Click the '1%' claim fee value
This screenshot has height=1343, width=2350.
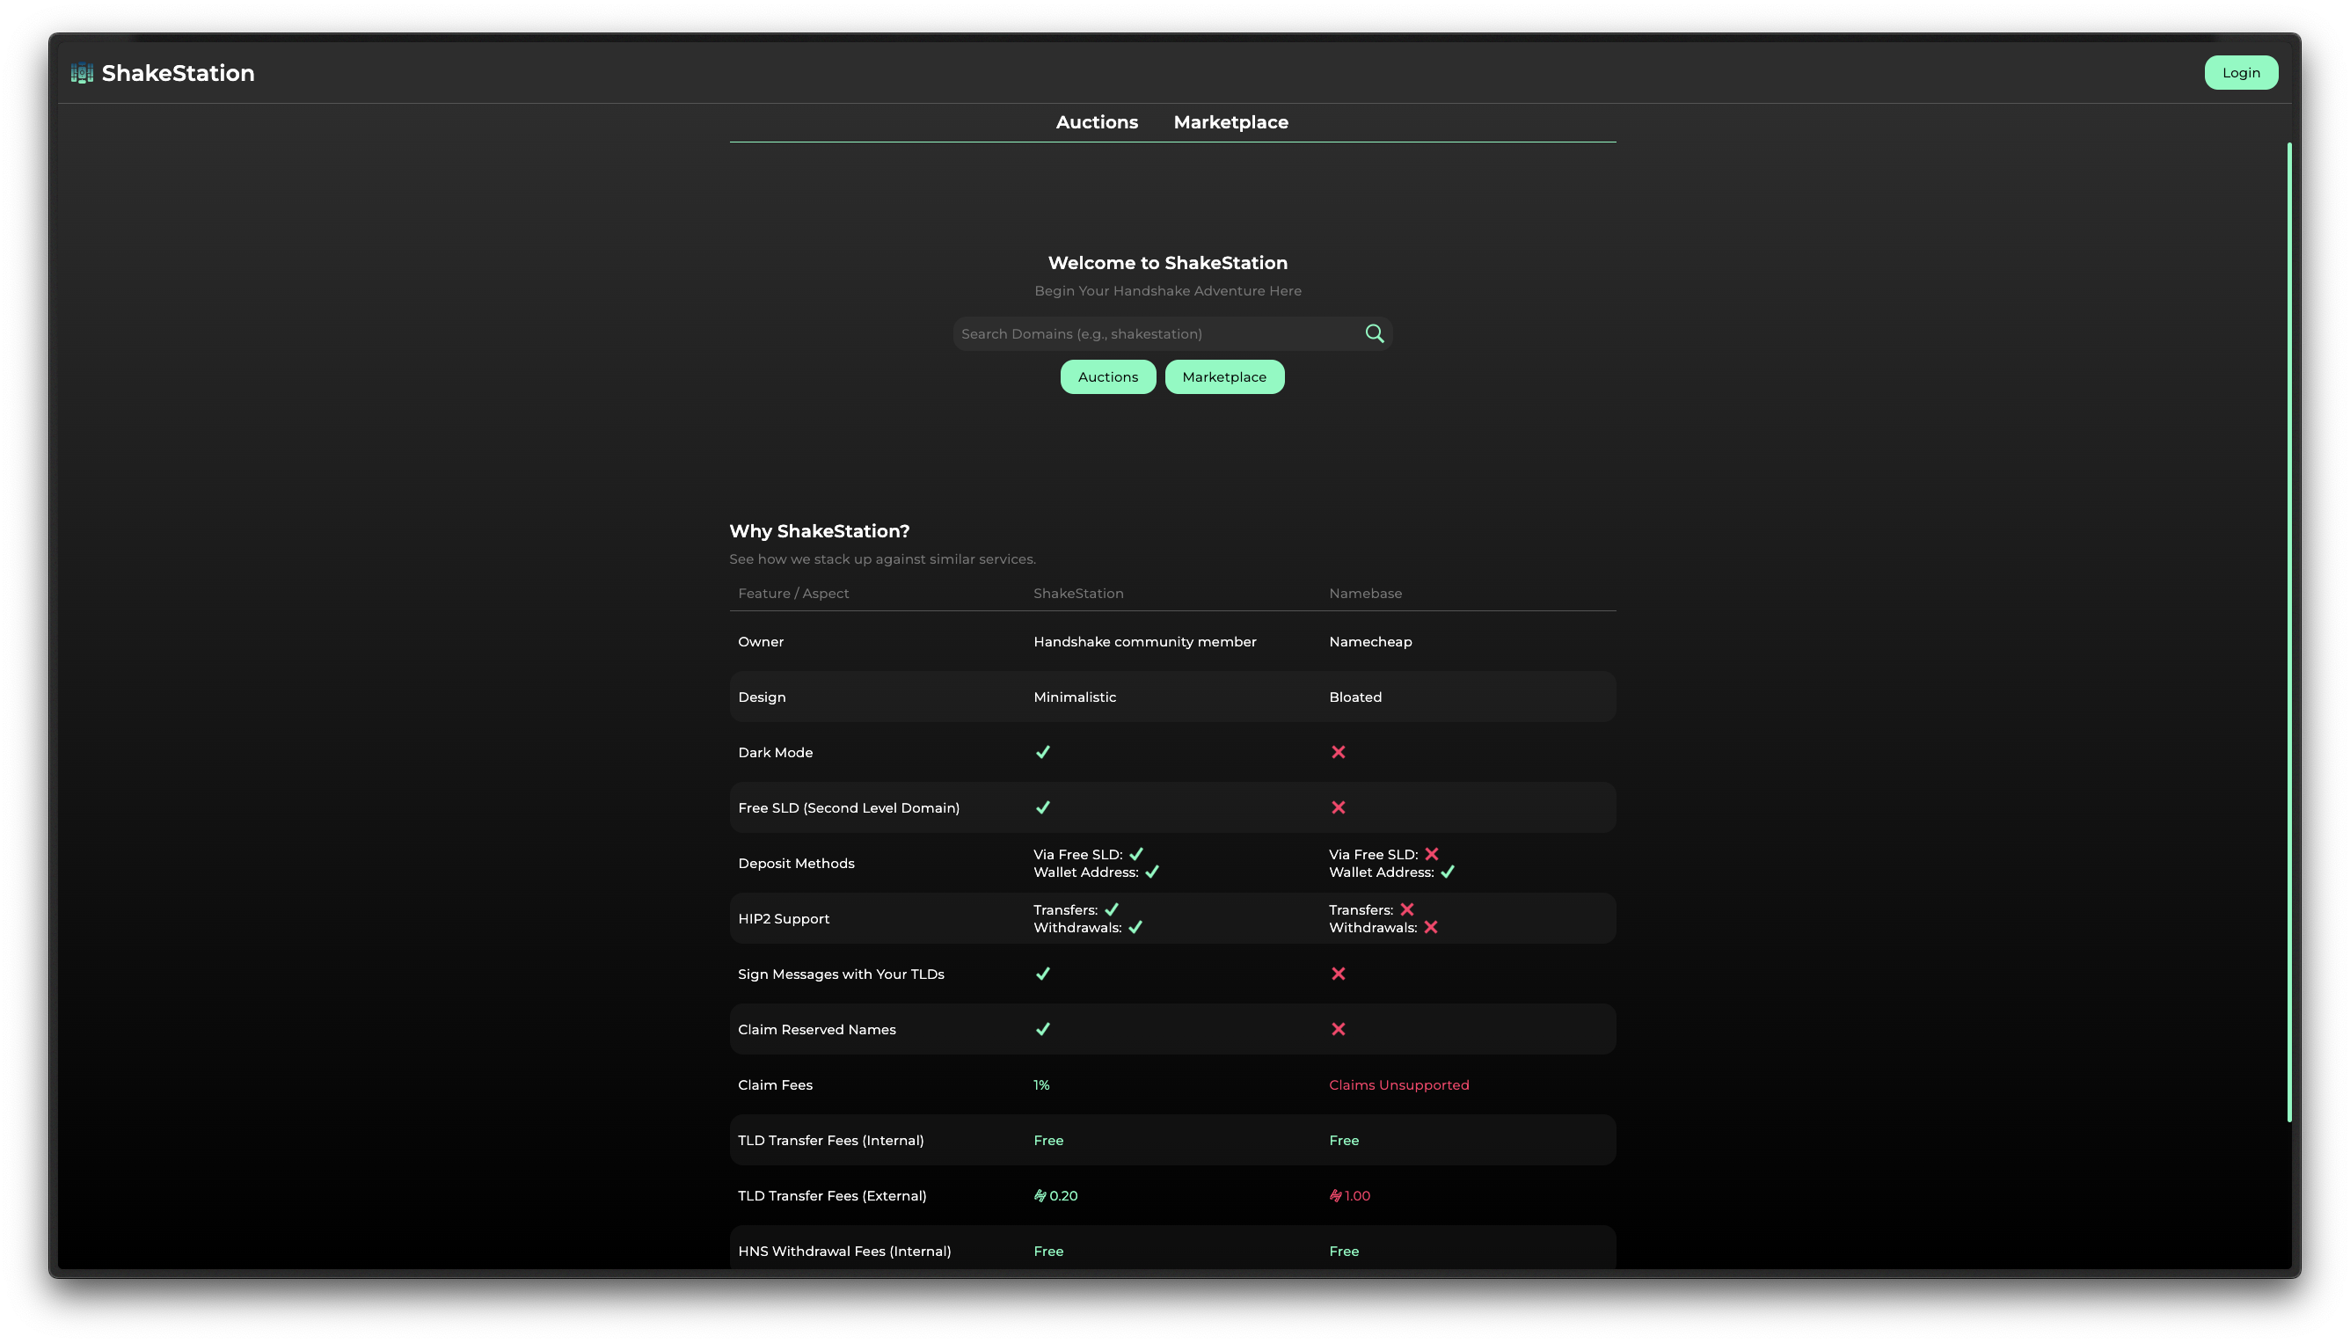1041,1085
